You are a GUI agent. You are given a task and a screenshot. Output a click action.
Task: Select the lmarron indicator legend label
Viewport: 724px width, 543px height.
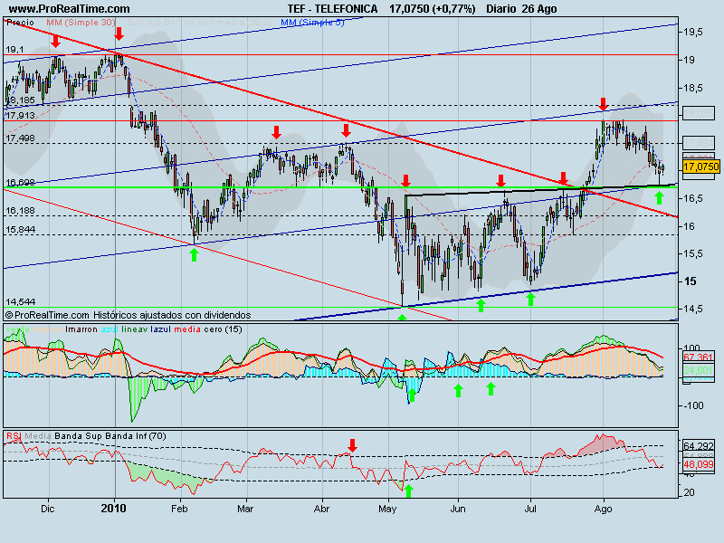[81, 329]
